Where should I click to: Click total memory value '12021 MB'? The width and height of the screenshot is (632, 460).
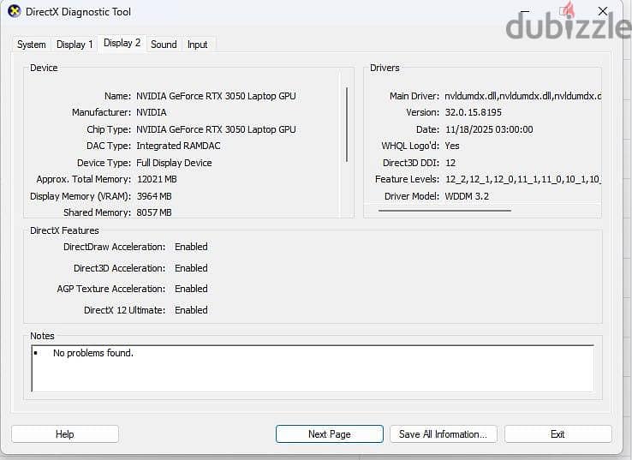coord(157,179)
